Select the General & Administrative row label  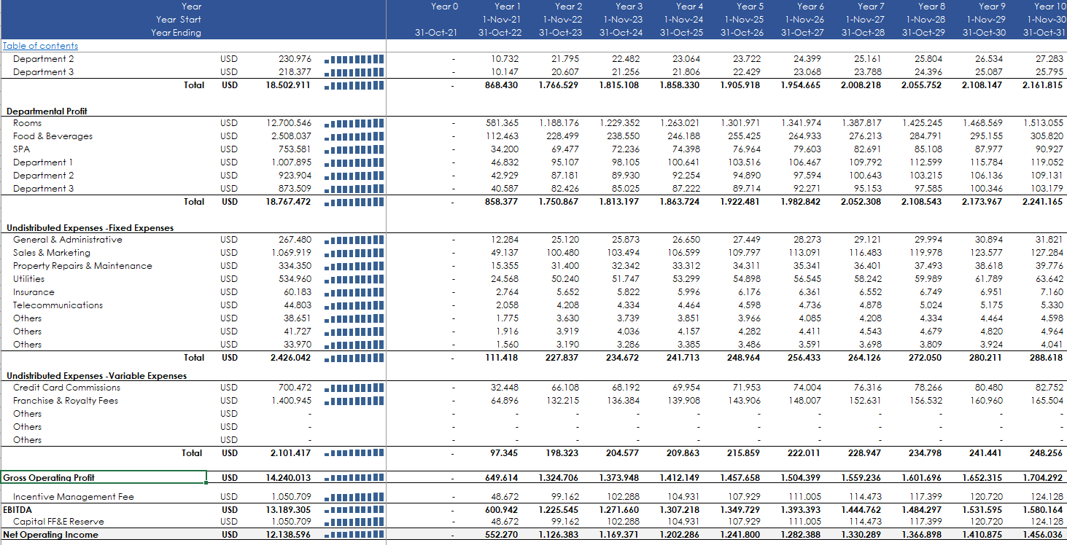68,240
